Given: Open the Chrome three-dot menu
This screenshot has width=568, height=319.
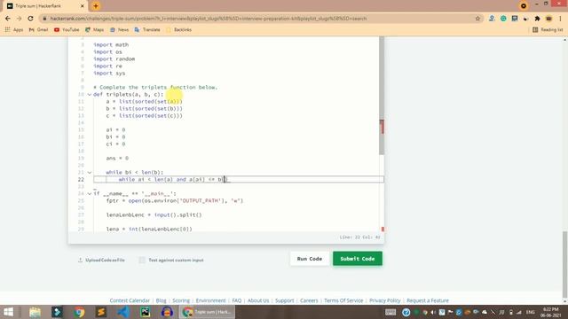Looking at the screenshot, I should (x=560, y=19).
